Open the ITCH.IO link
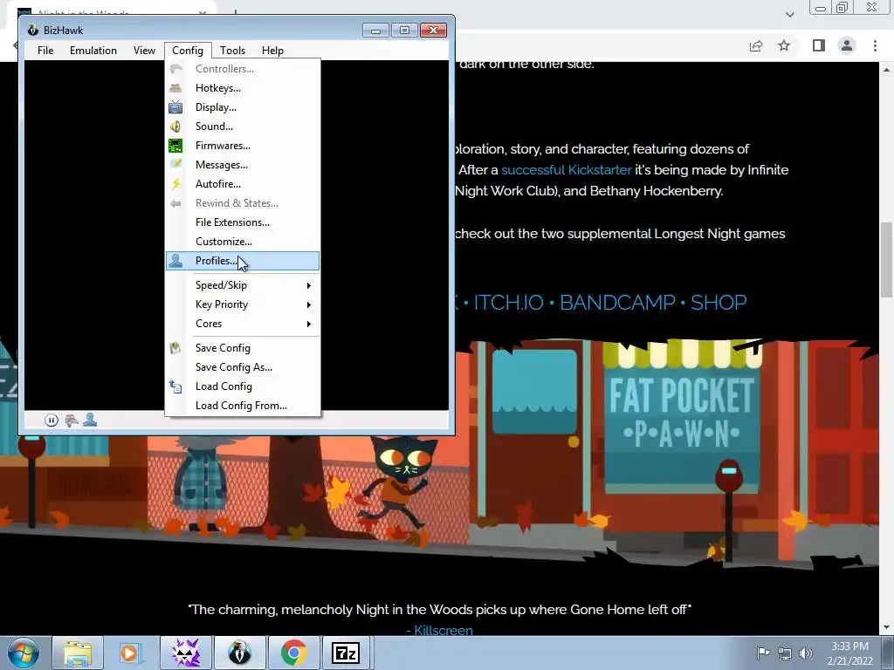Screen dimensions: 894x670 (x=509, y=303)
